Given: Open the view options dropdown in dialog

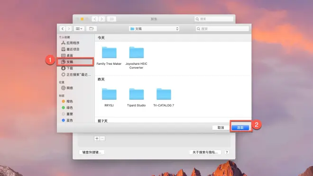Looking at the screenshot, I should [x=79, y=29].
